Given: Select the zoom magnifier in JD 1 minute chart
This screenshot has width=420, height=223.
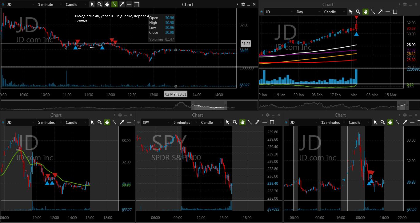Looking at the screenshot, I should click(x=100, y=4).
